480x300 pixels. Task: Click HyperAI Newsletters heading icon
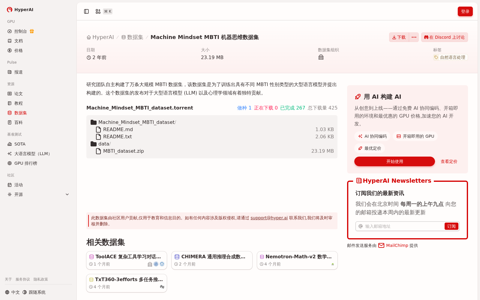[359, 181]
